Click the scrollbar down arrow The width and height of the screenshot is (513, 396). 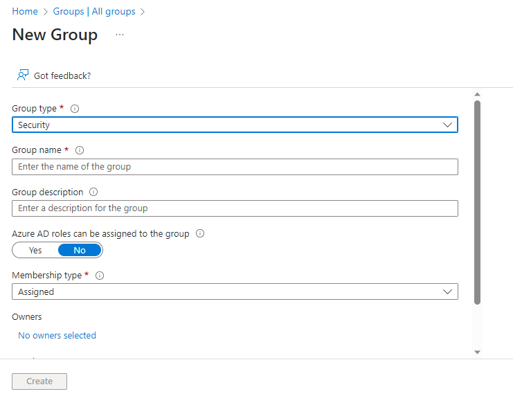point(477,352)
